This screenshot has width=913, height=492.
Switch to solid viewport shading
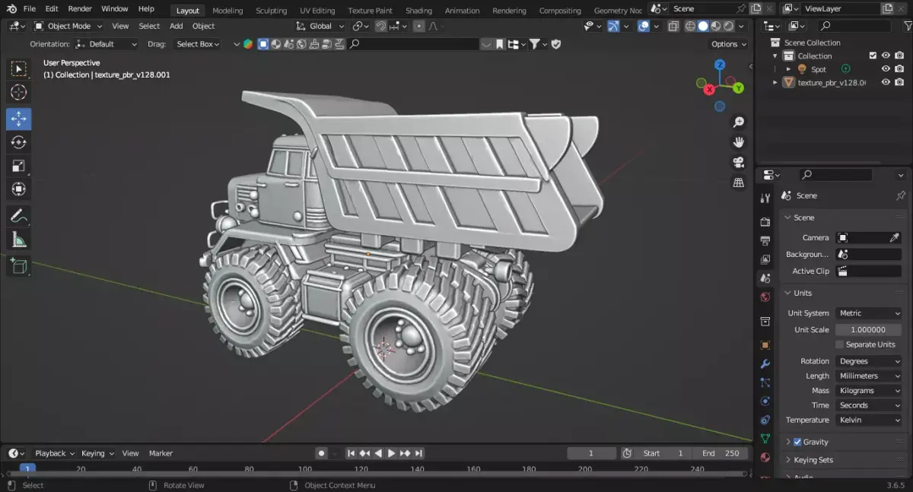tap(703, 26)
